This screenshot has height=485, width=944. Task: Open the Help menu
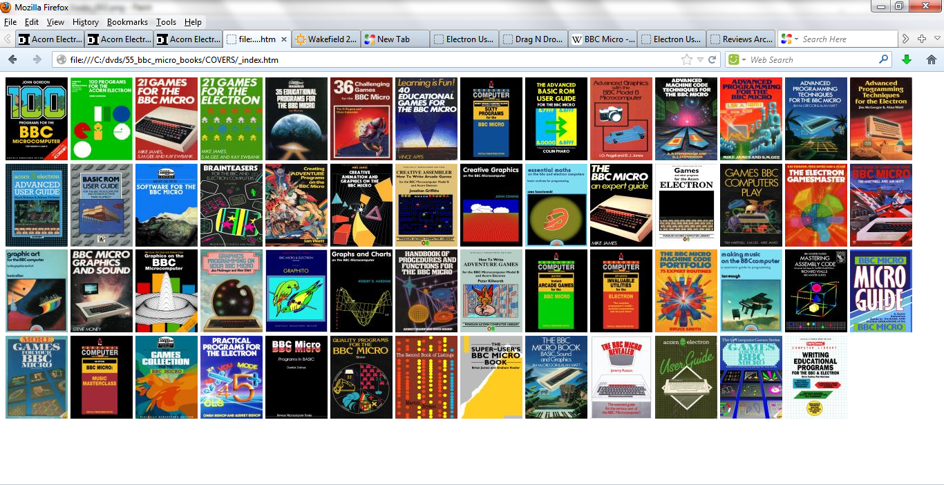tap(193, 22)
